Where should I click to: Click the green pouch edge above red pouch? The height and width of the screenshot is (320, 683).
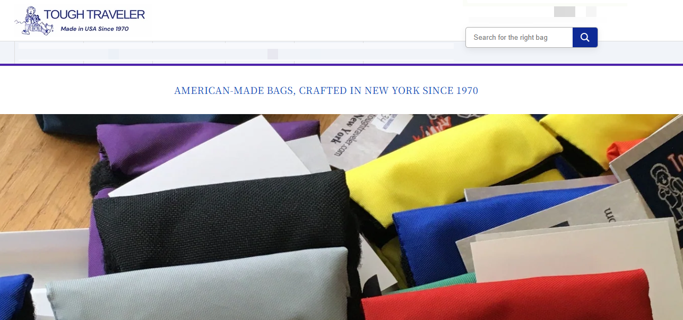pos(425,284)
